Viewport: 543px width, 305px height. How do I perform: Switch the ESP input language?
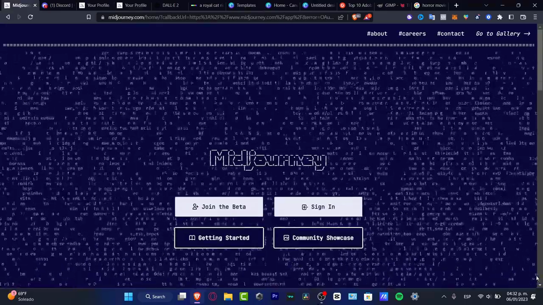click(x=467, y=297)
